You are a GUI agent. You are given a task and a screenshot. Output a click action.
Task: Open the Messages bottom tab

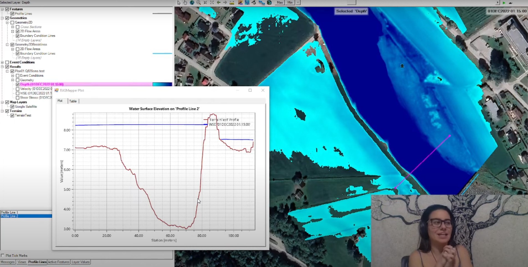7,262
